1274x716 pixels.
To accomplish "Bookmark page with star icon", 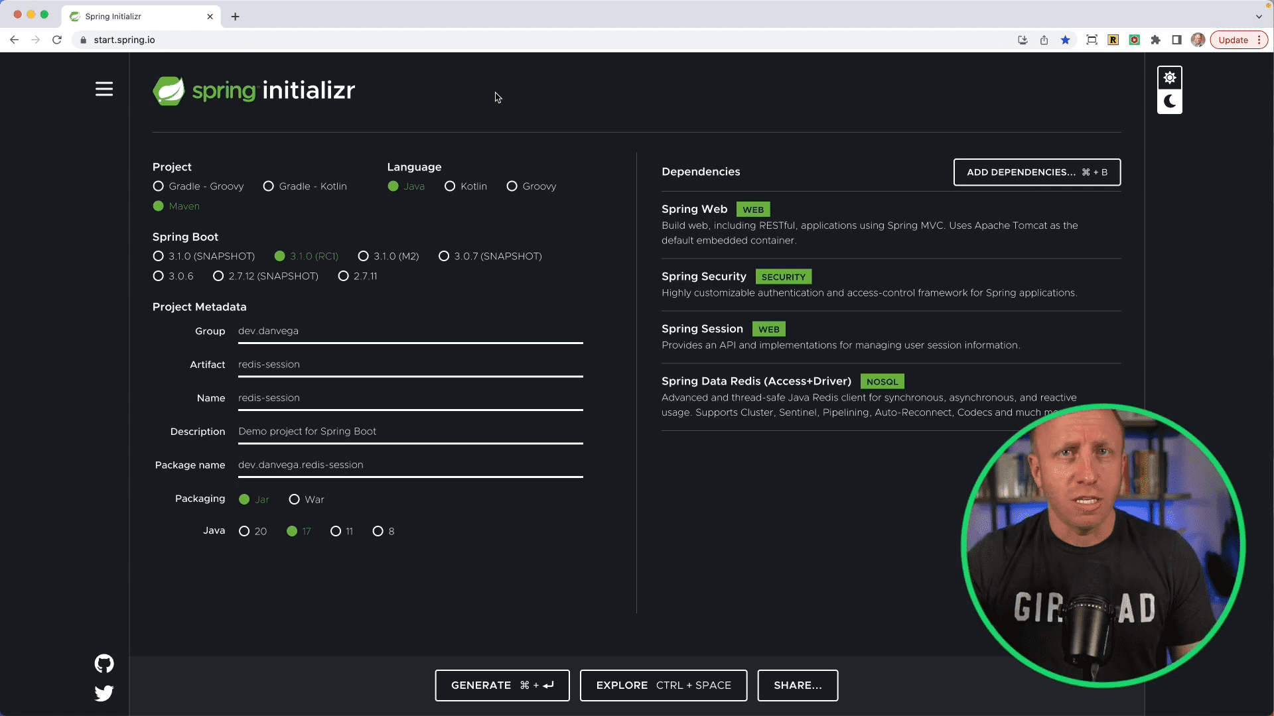I will (x=1065, y=40).
